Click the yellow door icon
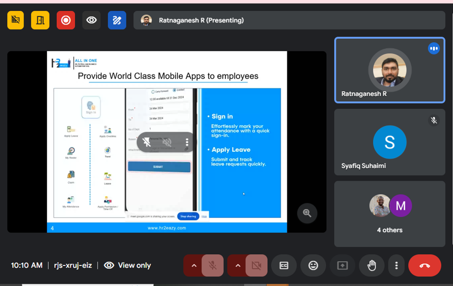 coord(40,21)
